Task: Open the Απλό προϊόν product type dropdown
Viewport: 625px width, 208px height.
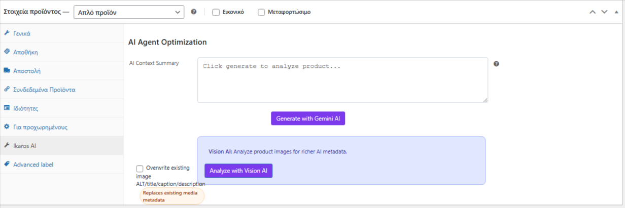Action: coord(129,12)
